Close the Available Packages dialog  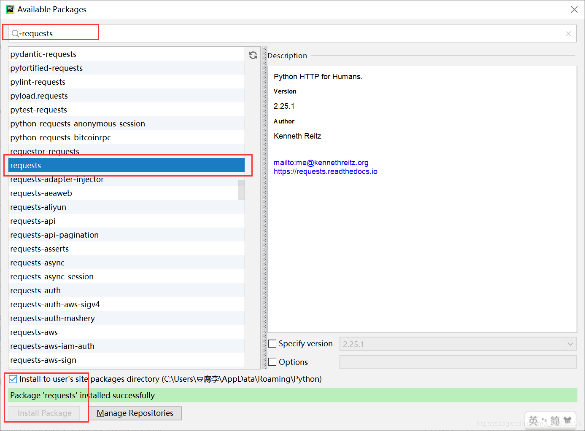574,9
